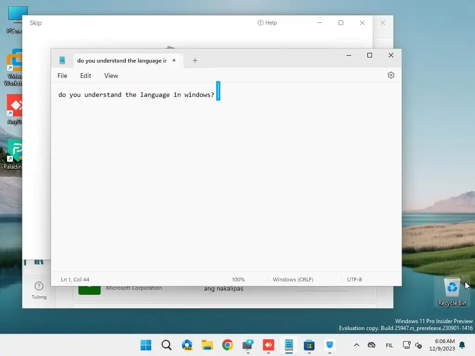Select the Paladin desktop shortcut
Image resolution: width=475 pixels, height=356 pixels.
(13, 154)
